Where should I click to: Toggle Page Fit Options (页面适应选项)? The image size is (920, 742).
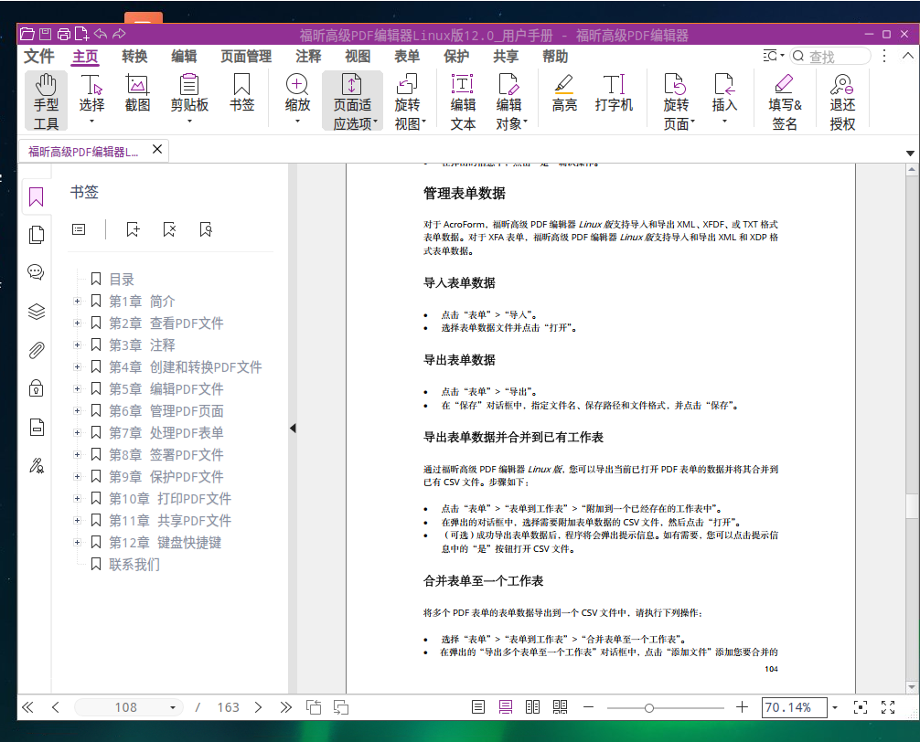pos(353,101)
